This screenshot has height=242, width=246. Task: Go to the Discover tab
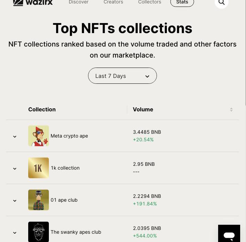point(78,2)
